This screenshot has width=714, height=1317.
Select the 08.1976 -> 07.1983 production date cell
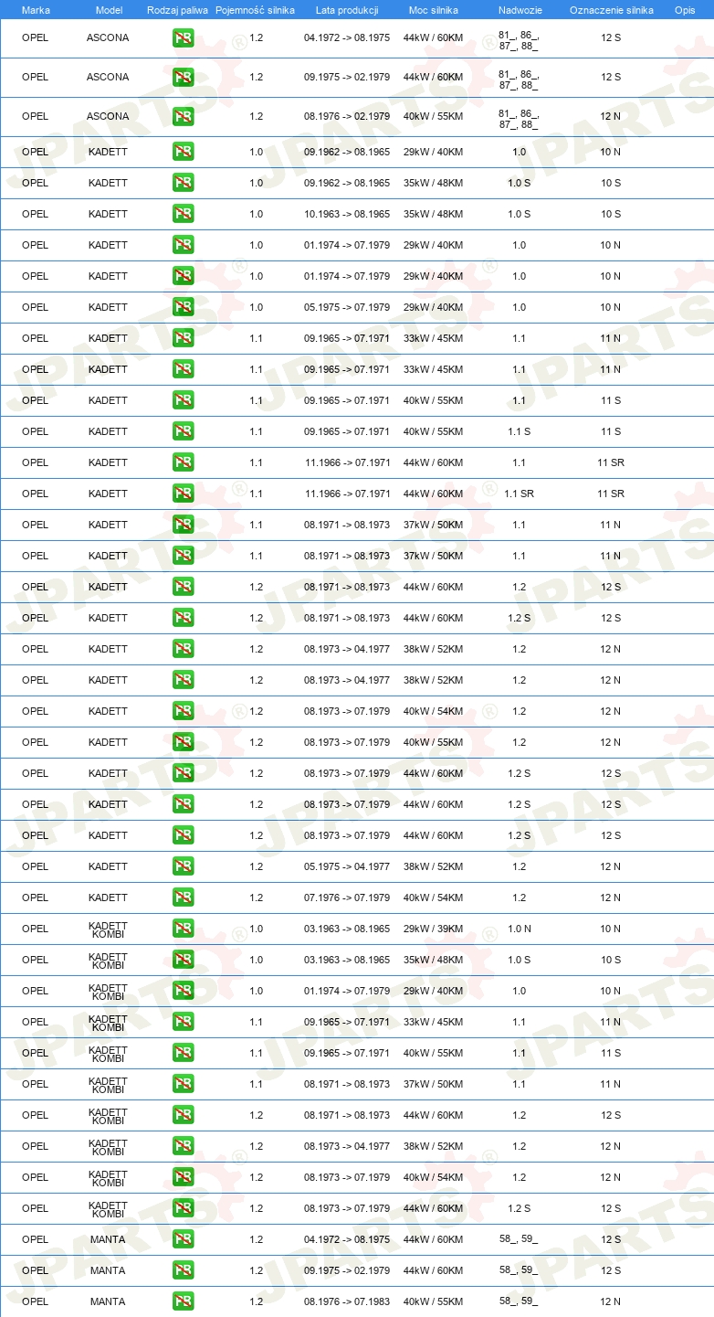347,1301
